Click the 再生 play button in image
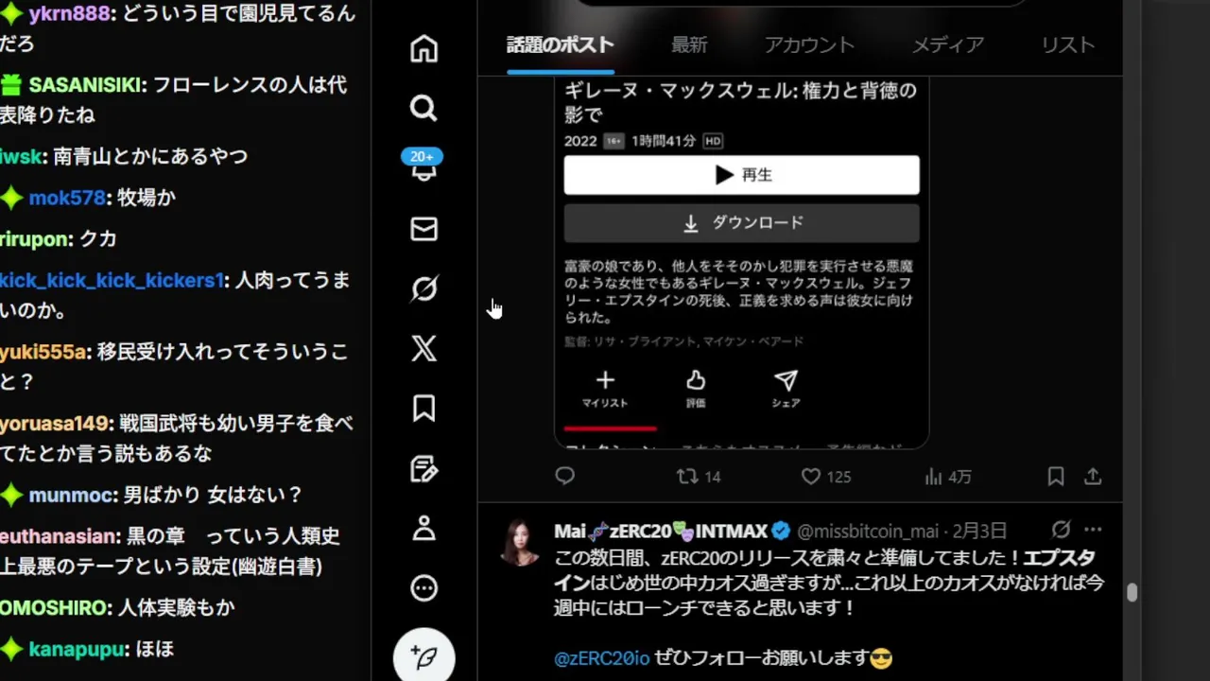1210x681 pixels. (x=741, y=175)
